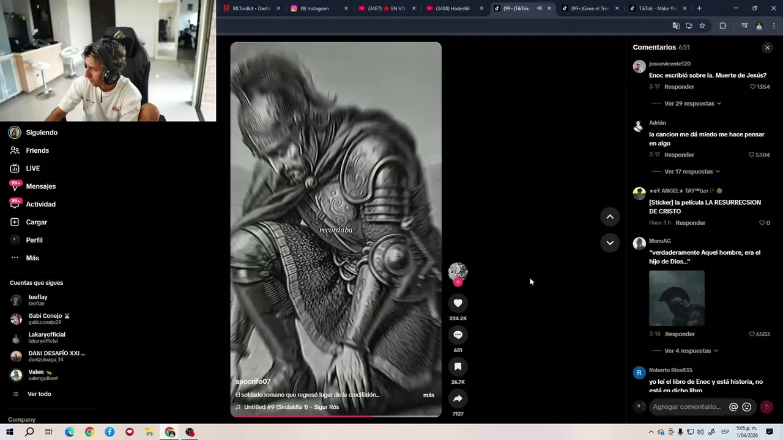Expand followed accounts with Ver todo
This screenshot has height=440, width=783.
(39, 394)
